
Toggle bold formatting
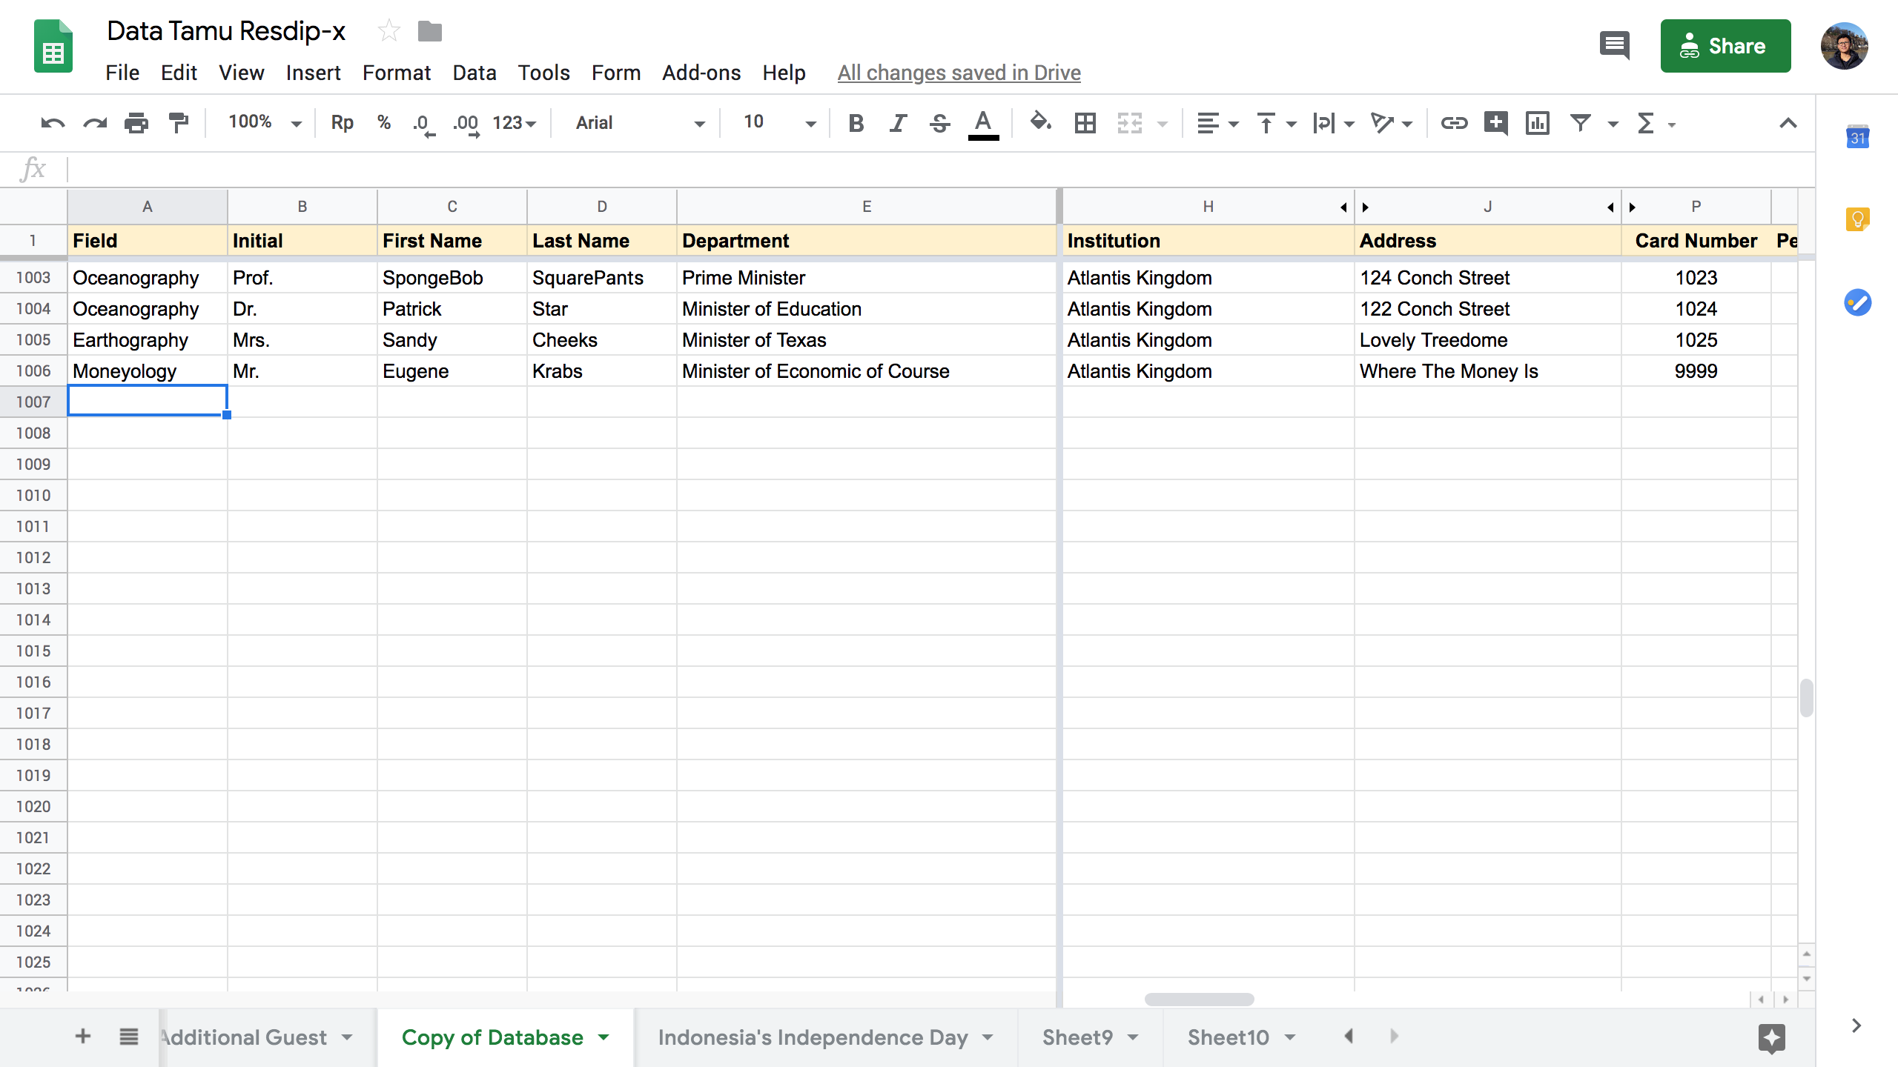(x=856, y=123)
